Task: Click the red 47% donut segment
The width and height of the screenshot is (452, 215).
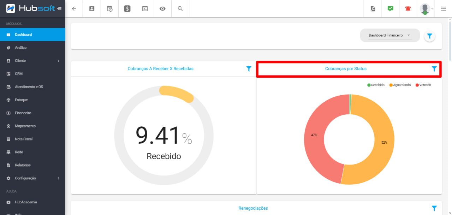Action: coord(314,135)
